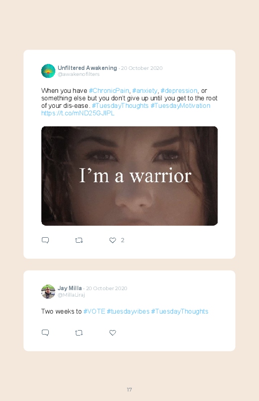Click retweet icon on Jay Milla tweet
Viewport: 259px width, 401px height.
pos(79,333)
